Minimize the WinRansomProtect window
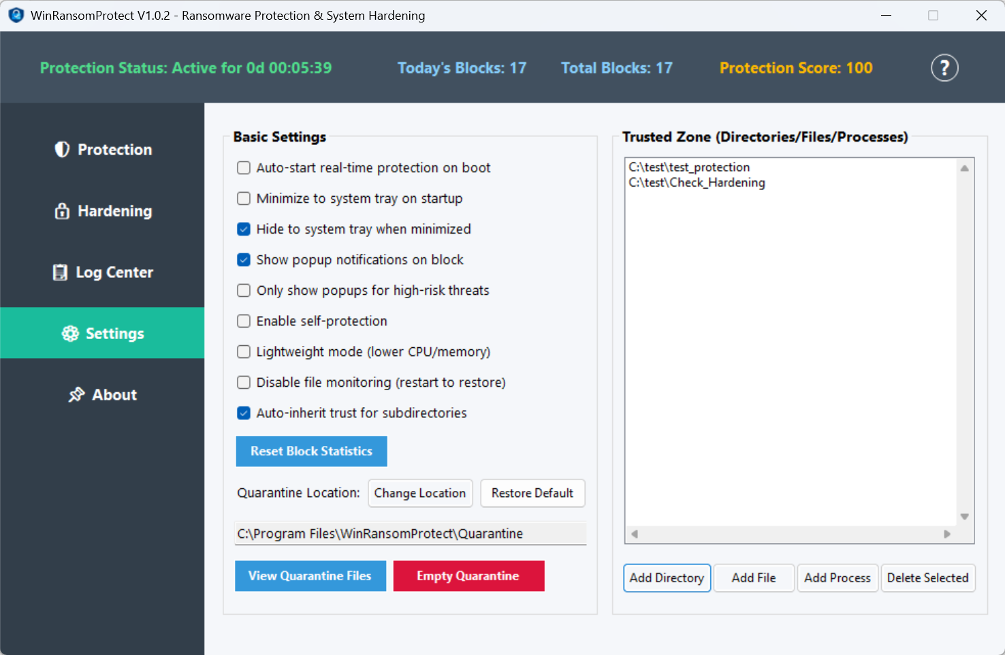The image size is (1005, 655). click(x=886, y=15)
